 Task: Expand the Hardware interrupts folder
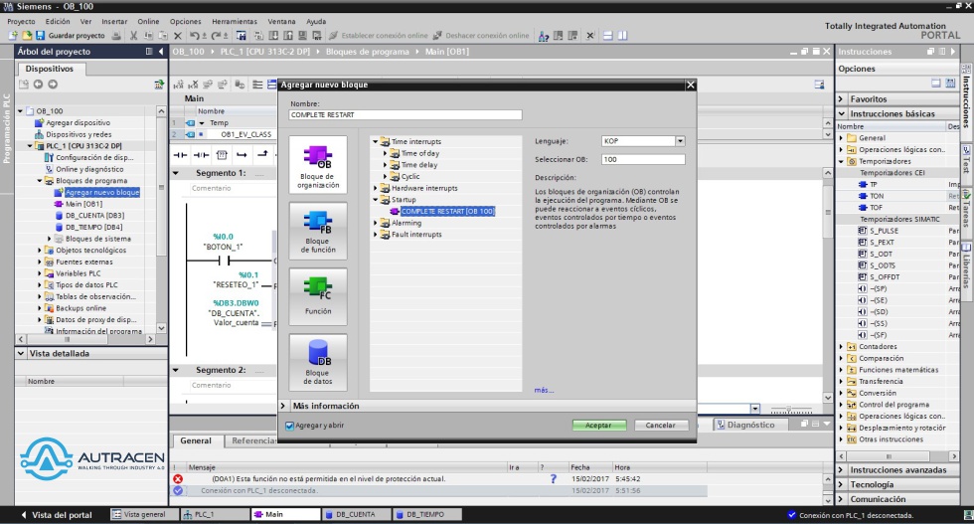point(376,188)
